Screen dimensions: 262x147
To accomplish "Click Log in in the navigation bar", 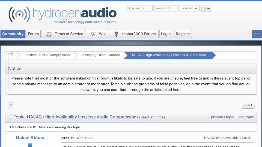I will pyautogui.click(x=166, y=34).
